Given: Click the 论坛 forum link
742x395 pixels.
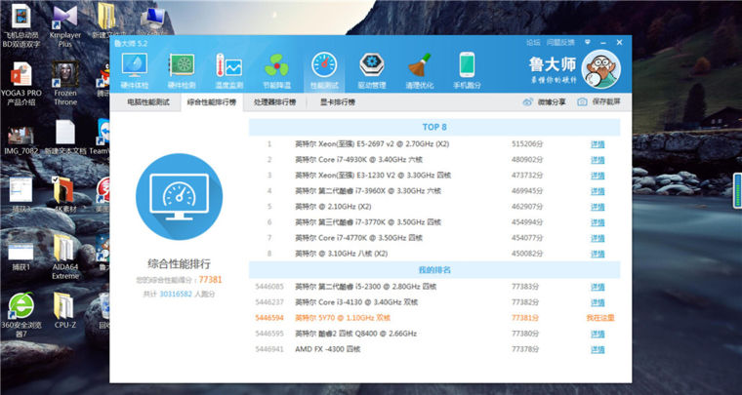Looking at the screenshot, I should tap(533, 42).
